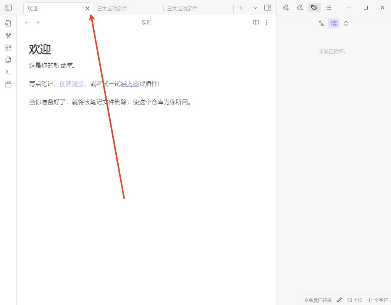Screen dimensions: 391x305
Task: Switch to the second 三大运动定律 tab
Action: point(182,8)
